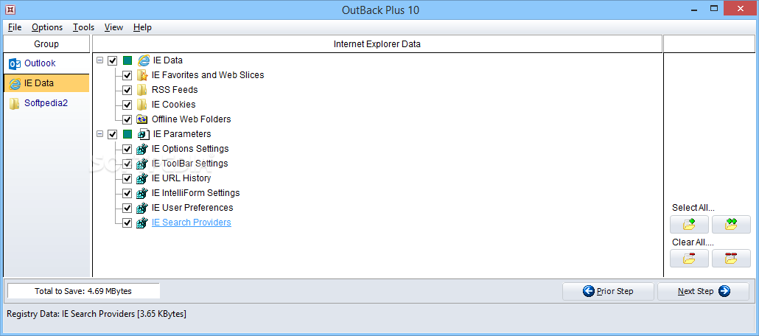The image size is (759, 336).
Task: Click the green status square beside IE Data
Action: pos(127,60)
